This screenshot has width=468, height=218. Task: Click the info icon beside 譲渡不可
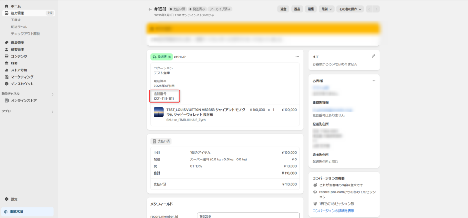[5, 212]
